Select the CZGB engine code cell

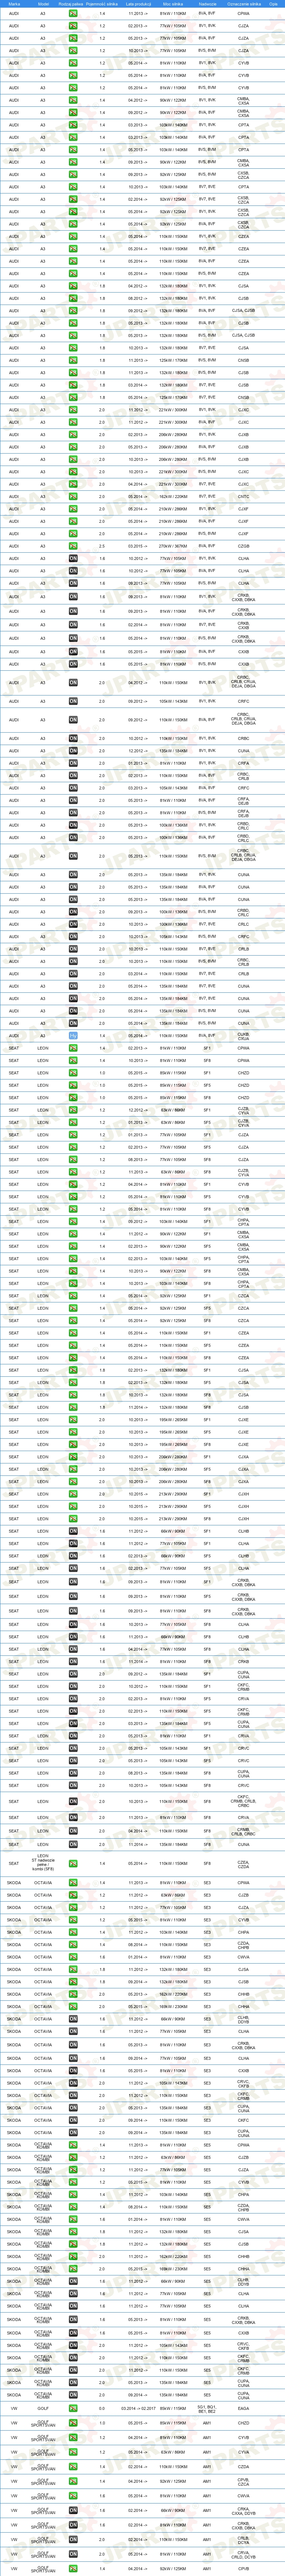244,546
